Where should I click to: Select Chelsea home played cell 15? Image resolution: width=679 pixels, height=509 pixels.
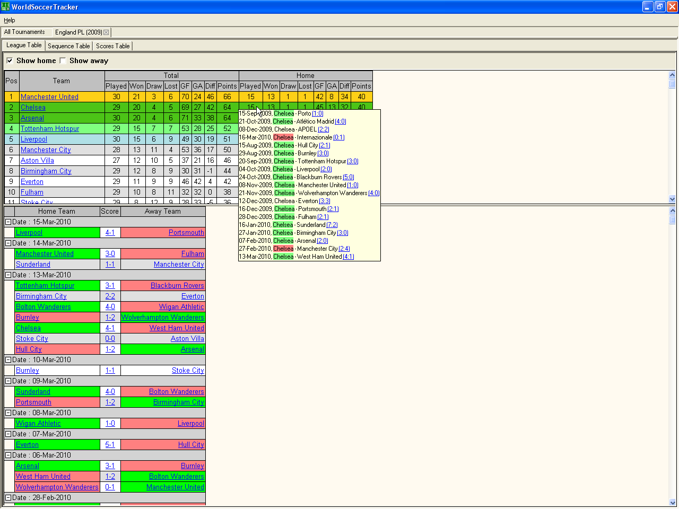click(x=250, y=108)
